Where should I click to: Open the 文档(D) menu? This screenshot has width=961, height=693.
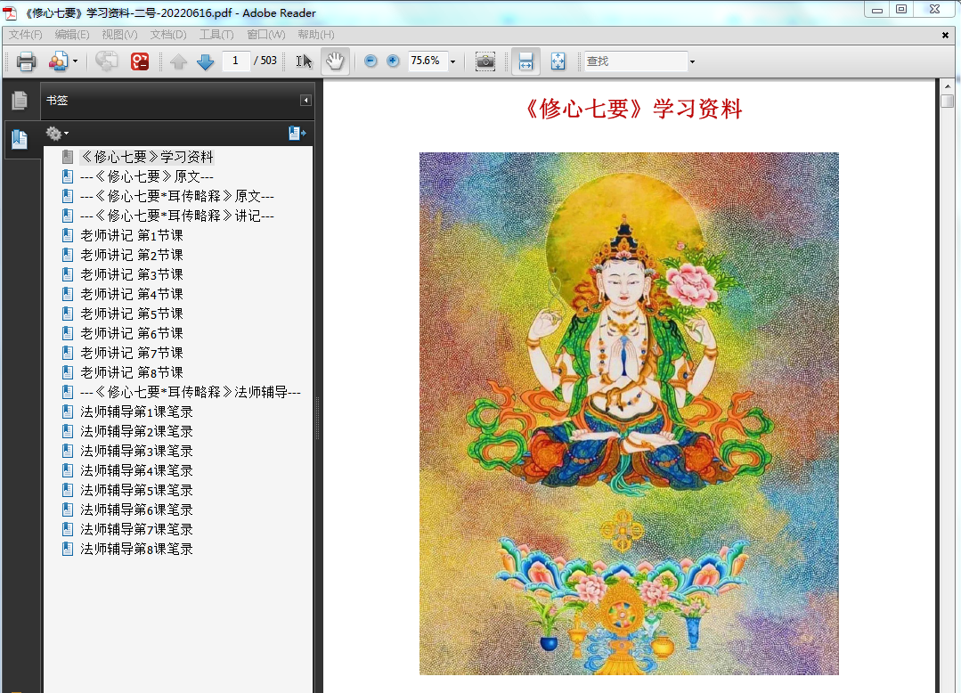click(168, 35)
